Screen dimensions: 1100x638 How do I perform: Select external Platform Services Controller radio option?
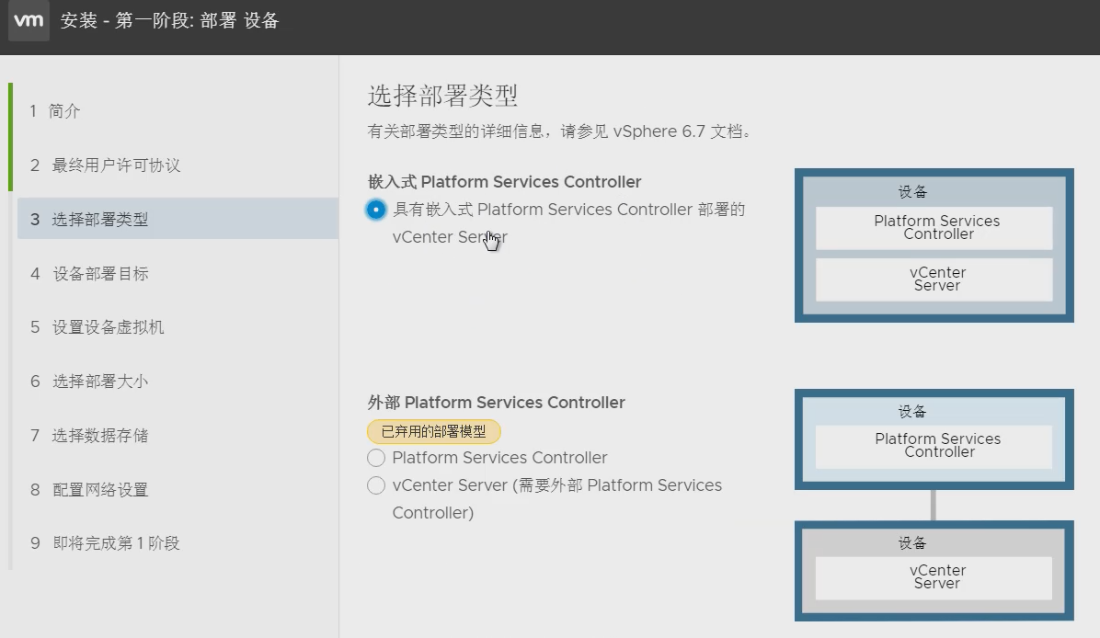pos(375,458)
